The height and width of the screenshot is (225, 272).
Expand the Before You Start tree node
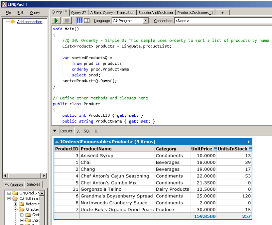15,204
